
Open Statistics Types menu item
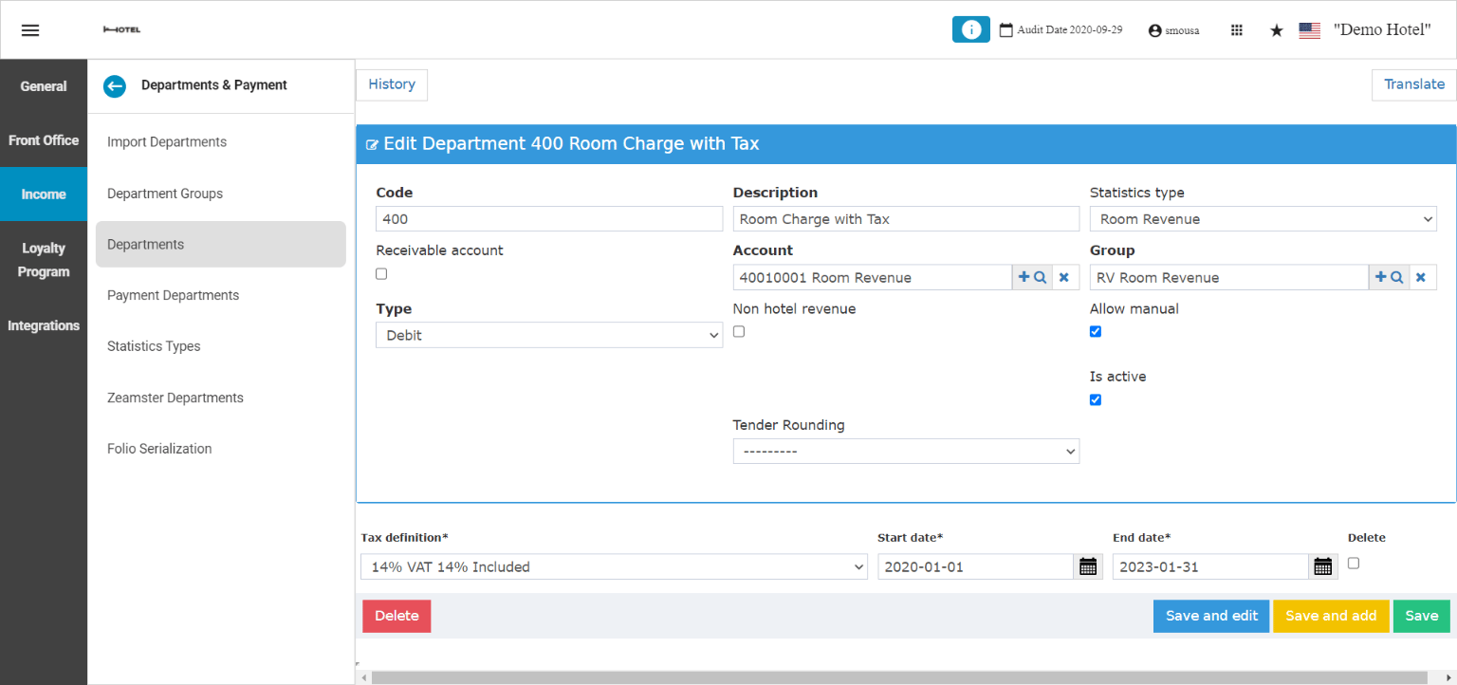pos(220,346)
